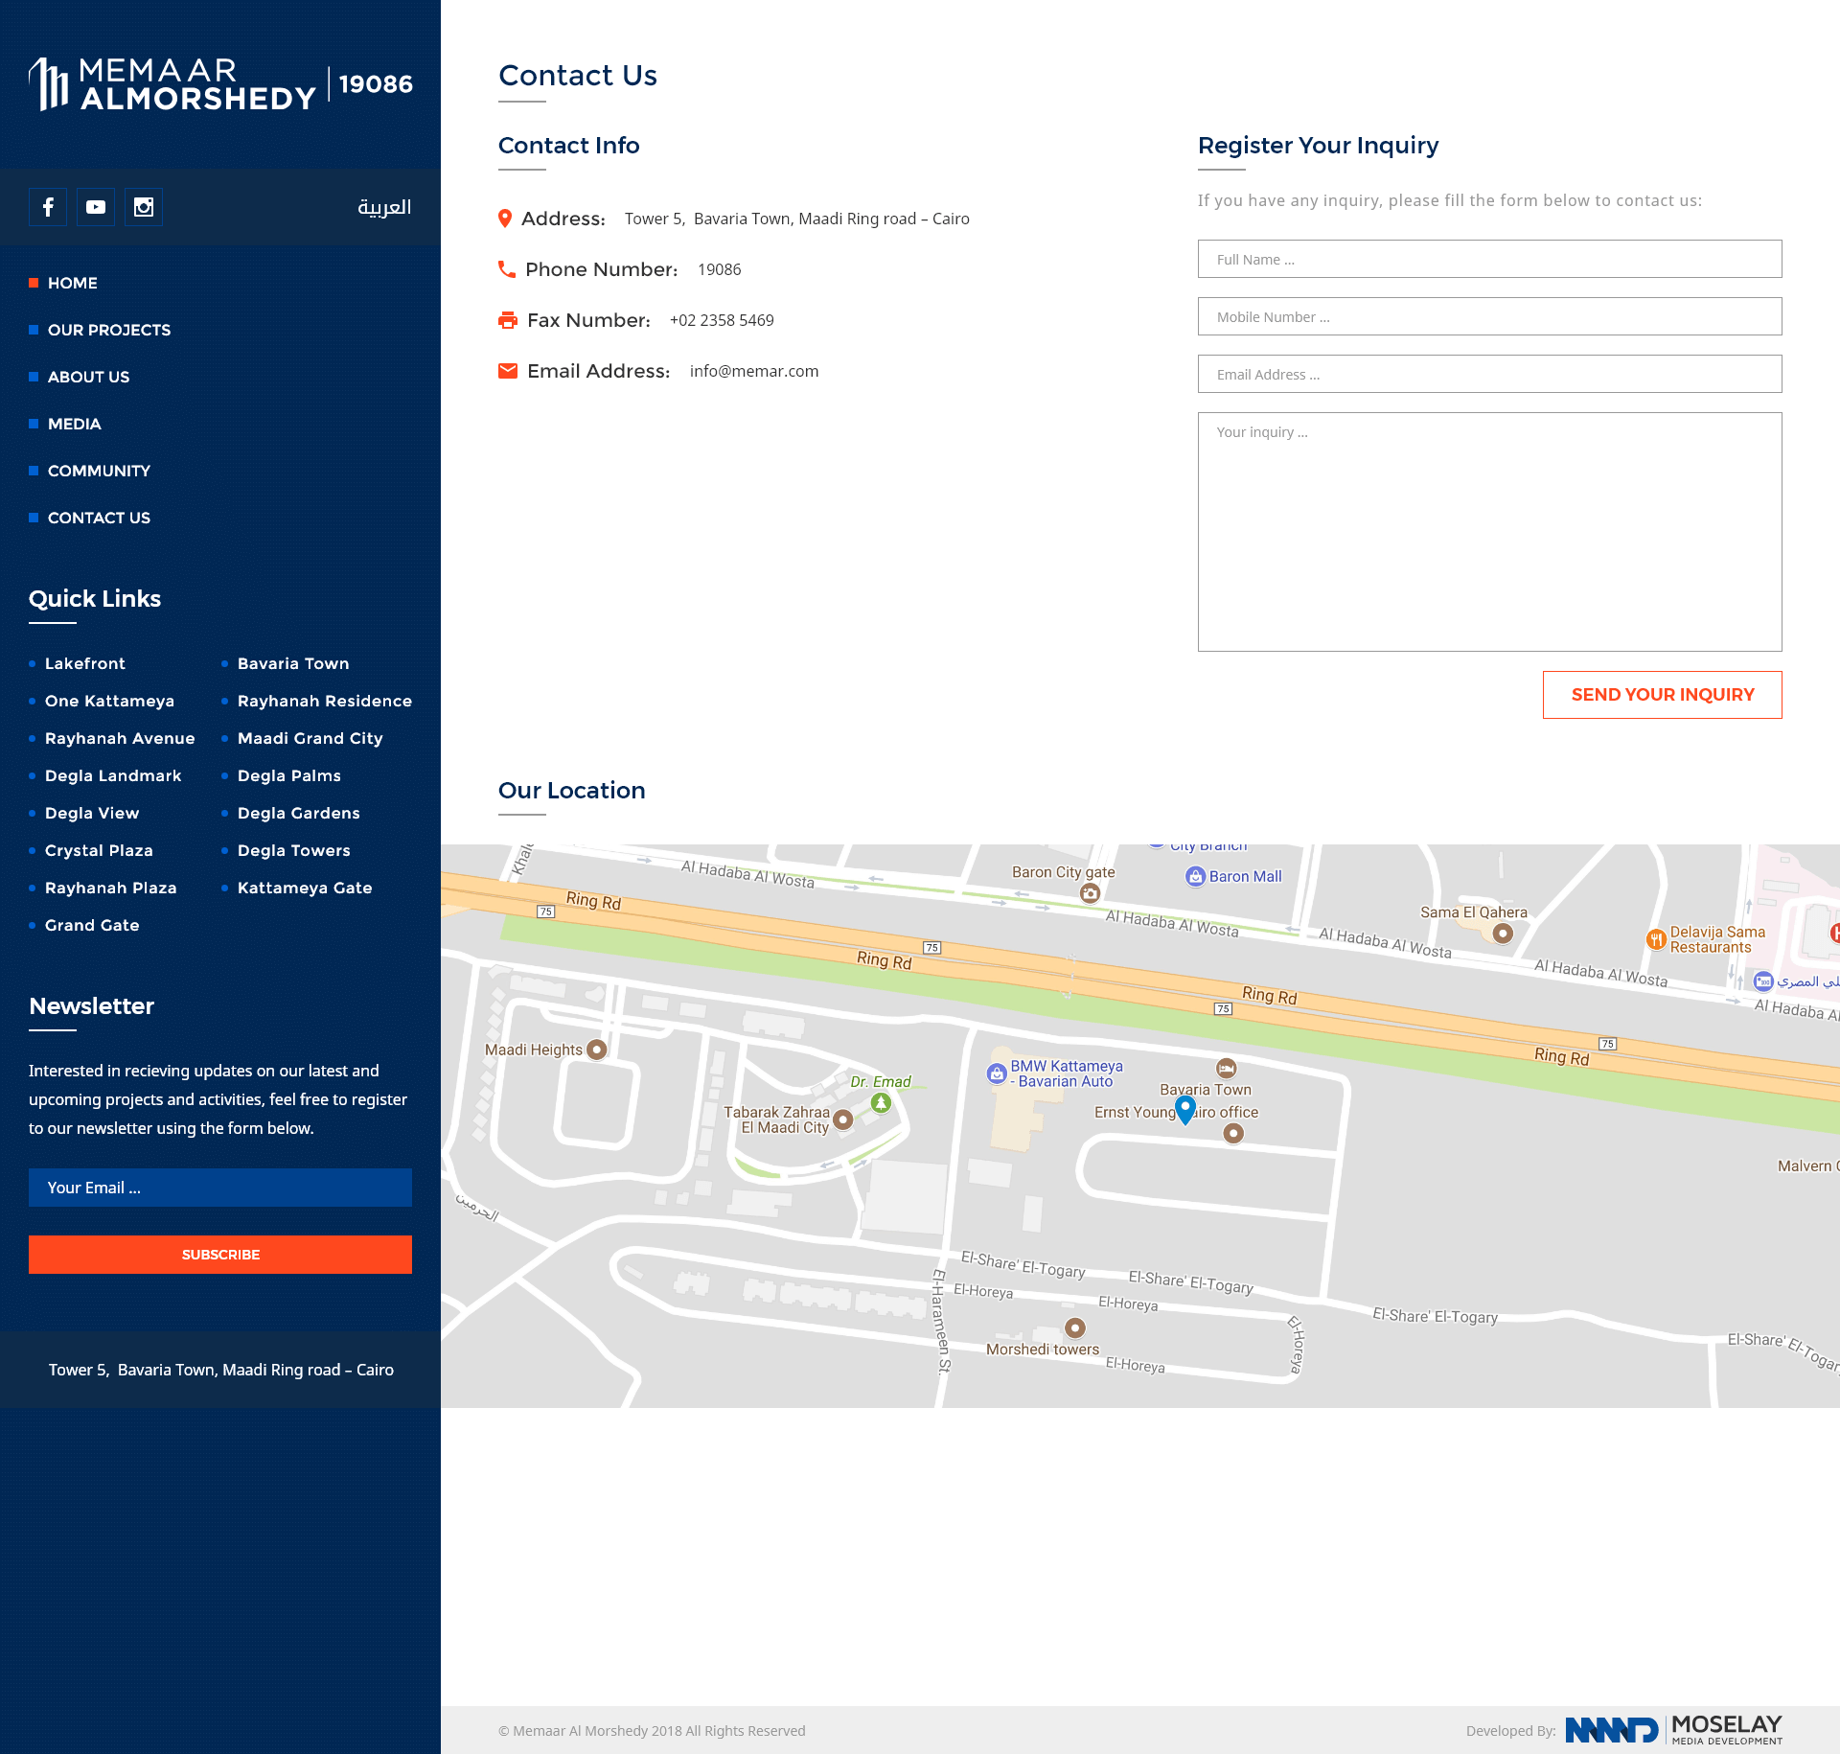Open the Facebook social icon

click(48, 207)
